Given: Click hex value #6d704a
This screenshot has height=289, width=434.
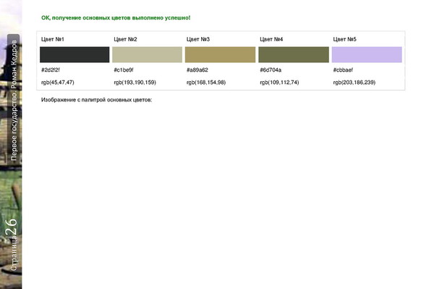Looking at the screenshot, I should (271, 70).
